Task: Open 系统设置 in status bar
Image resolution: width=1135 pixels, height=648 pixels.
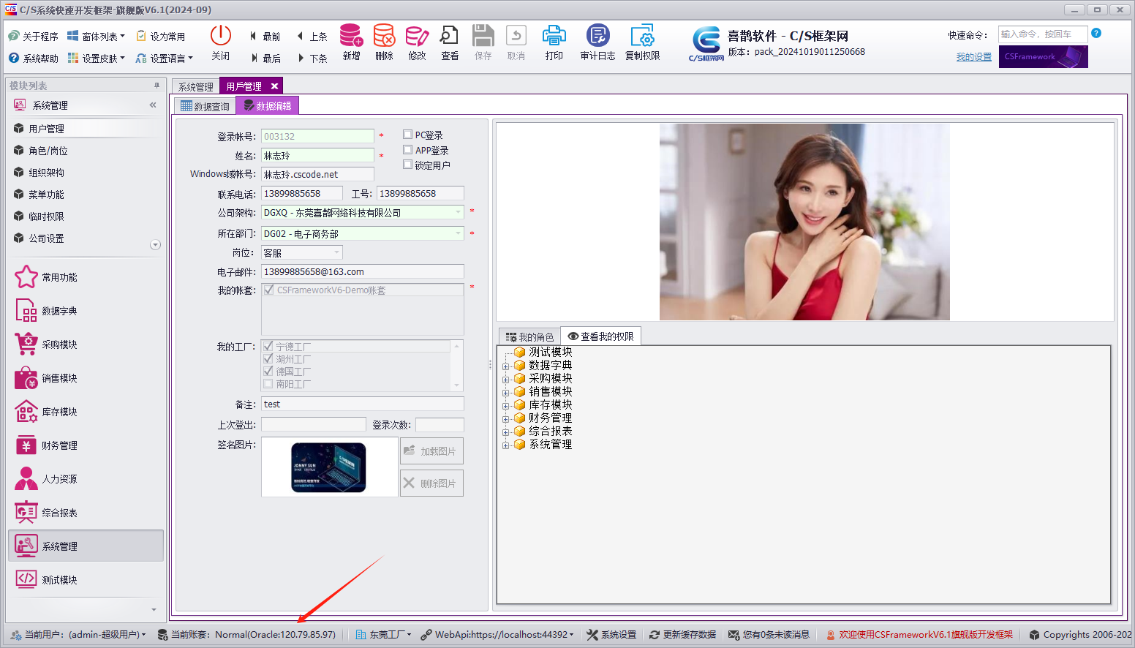Action: pos(611,634)
